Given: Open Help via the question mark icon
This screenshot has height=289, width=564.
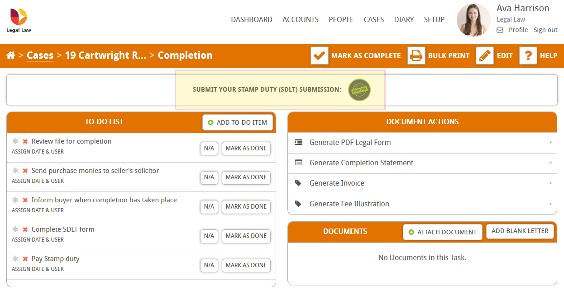Looking at the screenshot, I should coord(528,56).
